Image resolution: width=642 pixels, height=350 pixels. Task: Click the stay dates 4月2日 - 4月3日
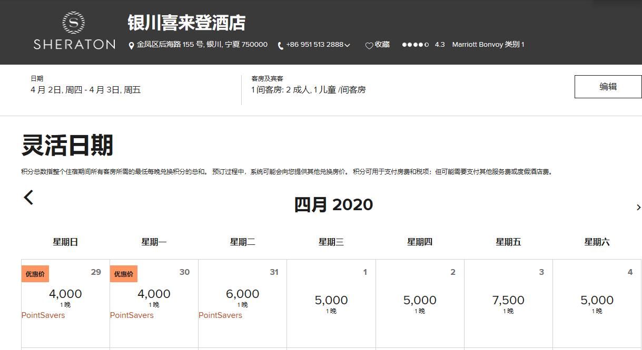(x=86, y=90)
